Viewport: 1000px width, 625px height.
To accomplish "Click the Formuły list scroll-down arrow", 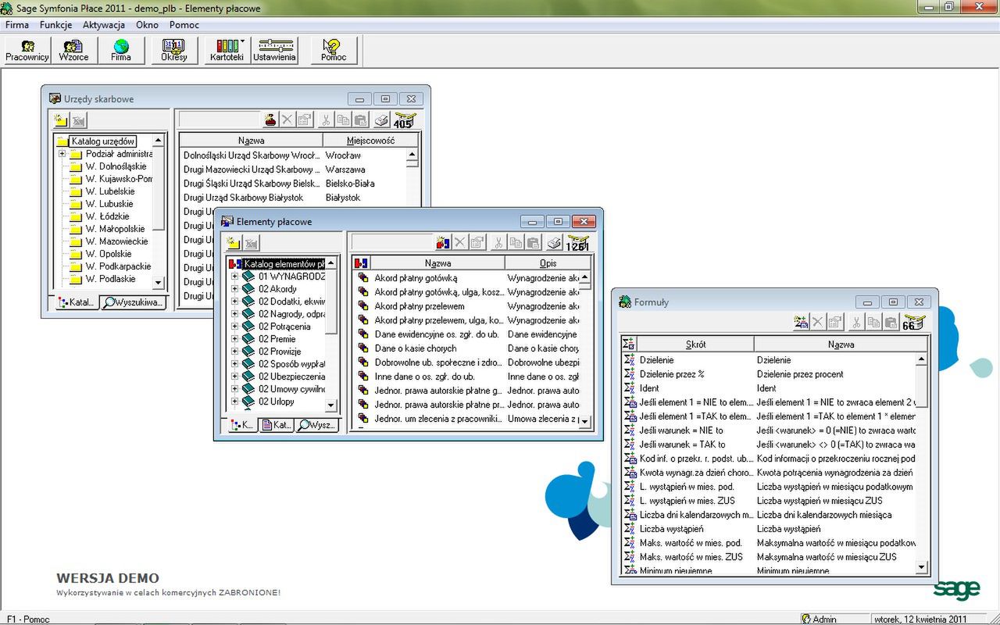I will click(921, 567).
